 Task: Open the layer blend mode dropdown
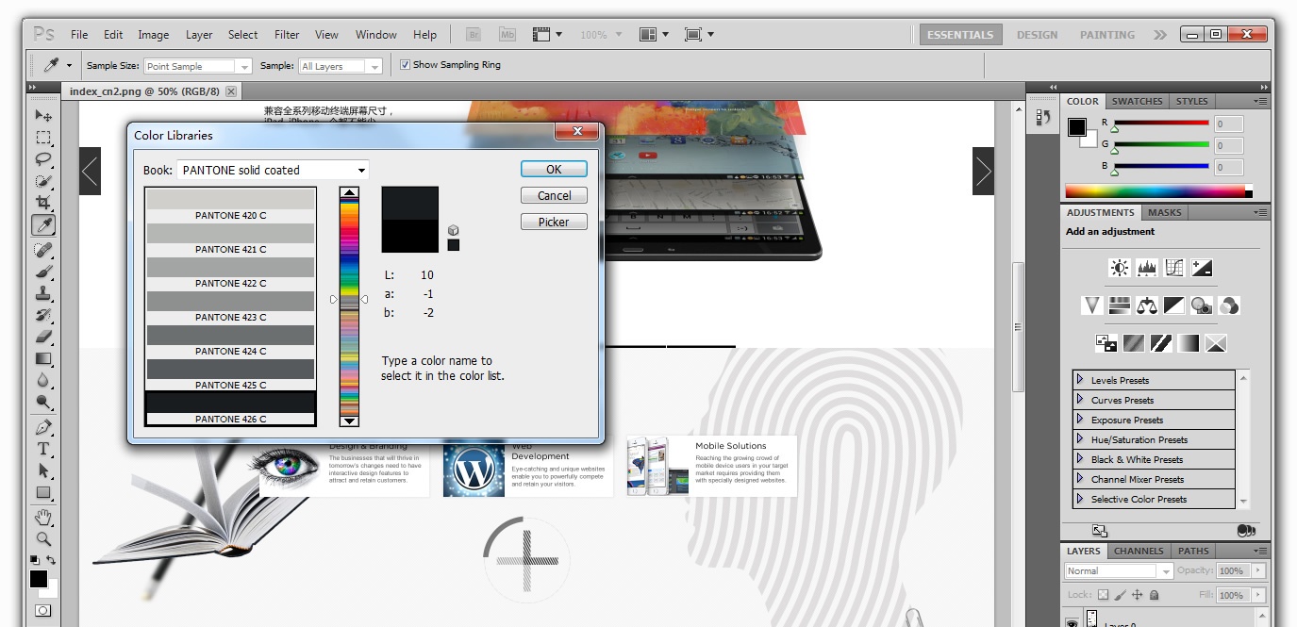pyautogui.click(x=1119, y=570)
